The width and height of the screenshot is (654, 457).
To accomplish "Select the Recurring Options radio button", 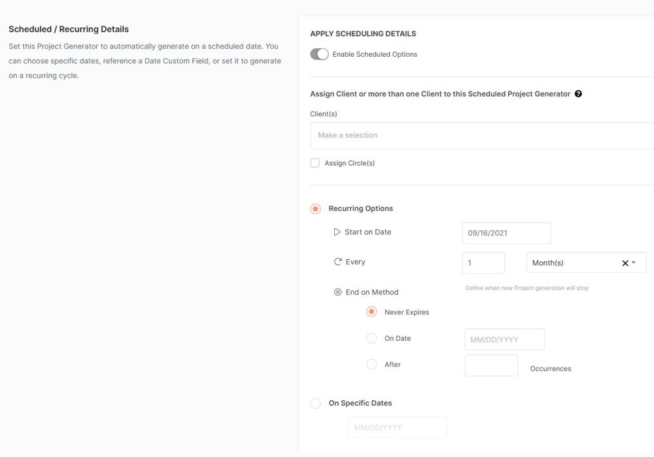I will [316, 209].
